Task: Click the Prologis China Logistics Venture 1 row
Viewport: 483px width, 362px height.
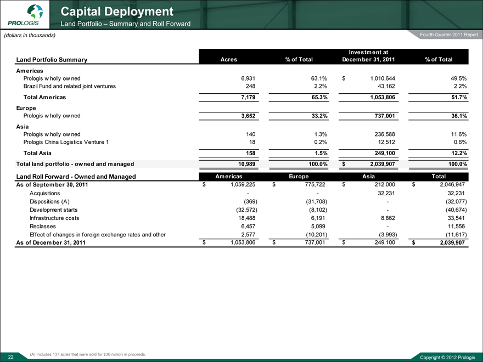Action: click(66, 143)
